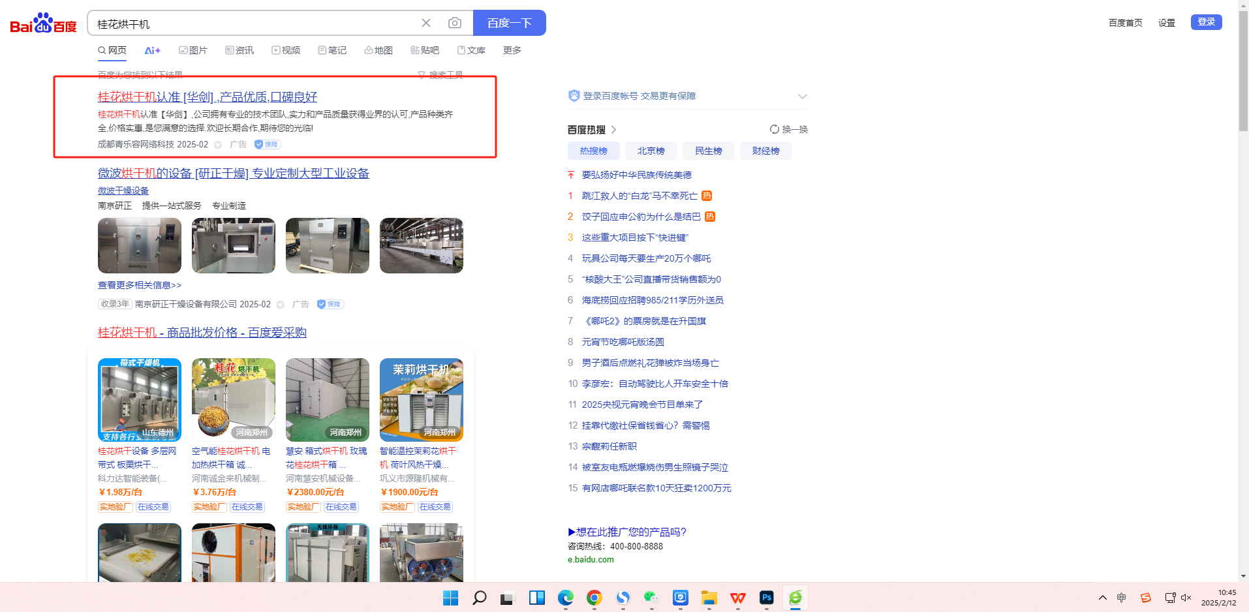Click the camera image search icon
The image size is (1249, 612).
click(x=455, y=23)
